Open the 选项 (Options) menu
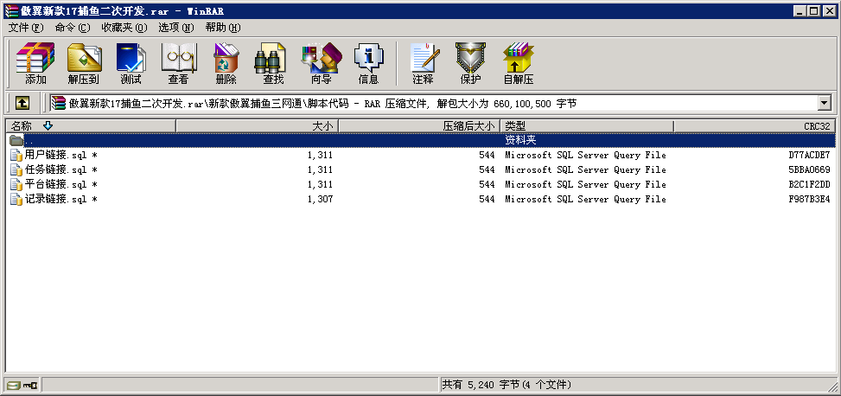The height and width of the screenshot is (396, 841). pyautogui.click(x=175, y=28)
